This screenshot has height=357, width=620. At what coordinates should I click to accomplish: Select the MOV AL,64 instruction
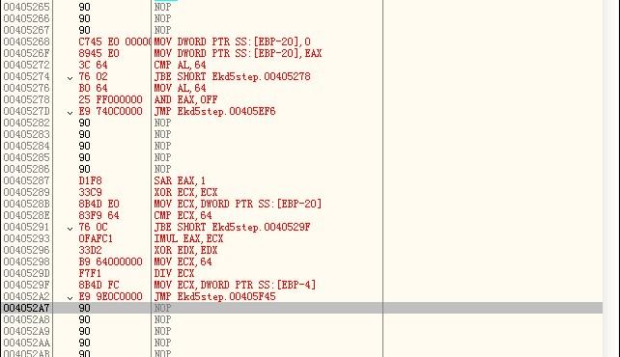180,88
